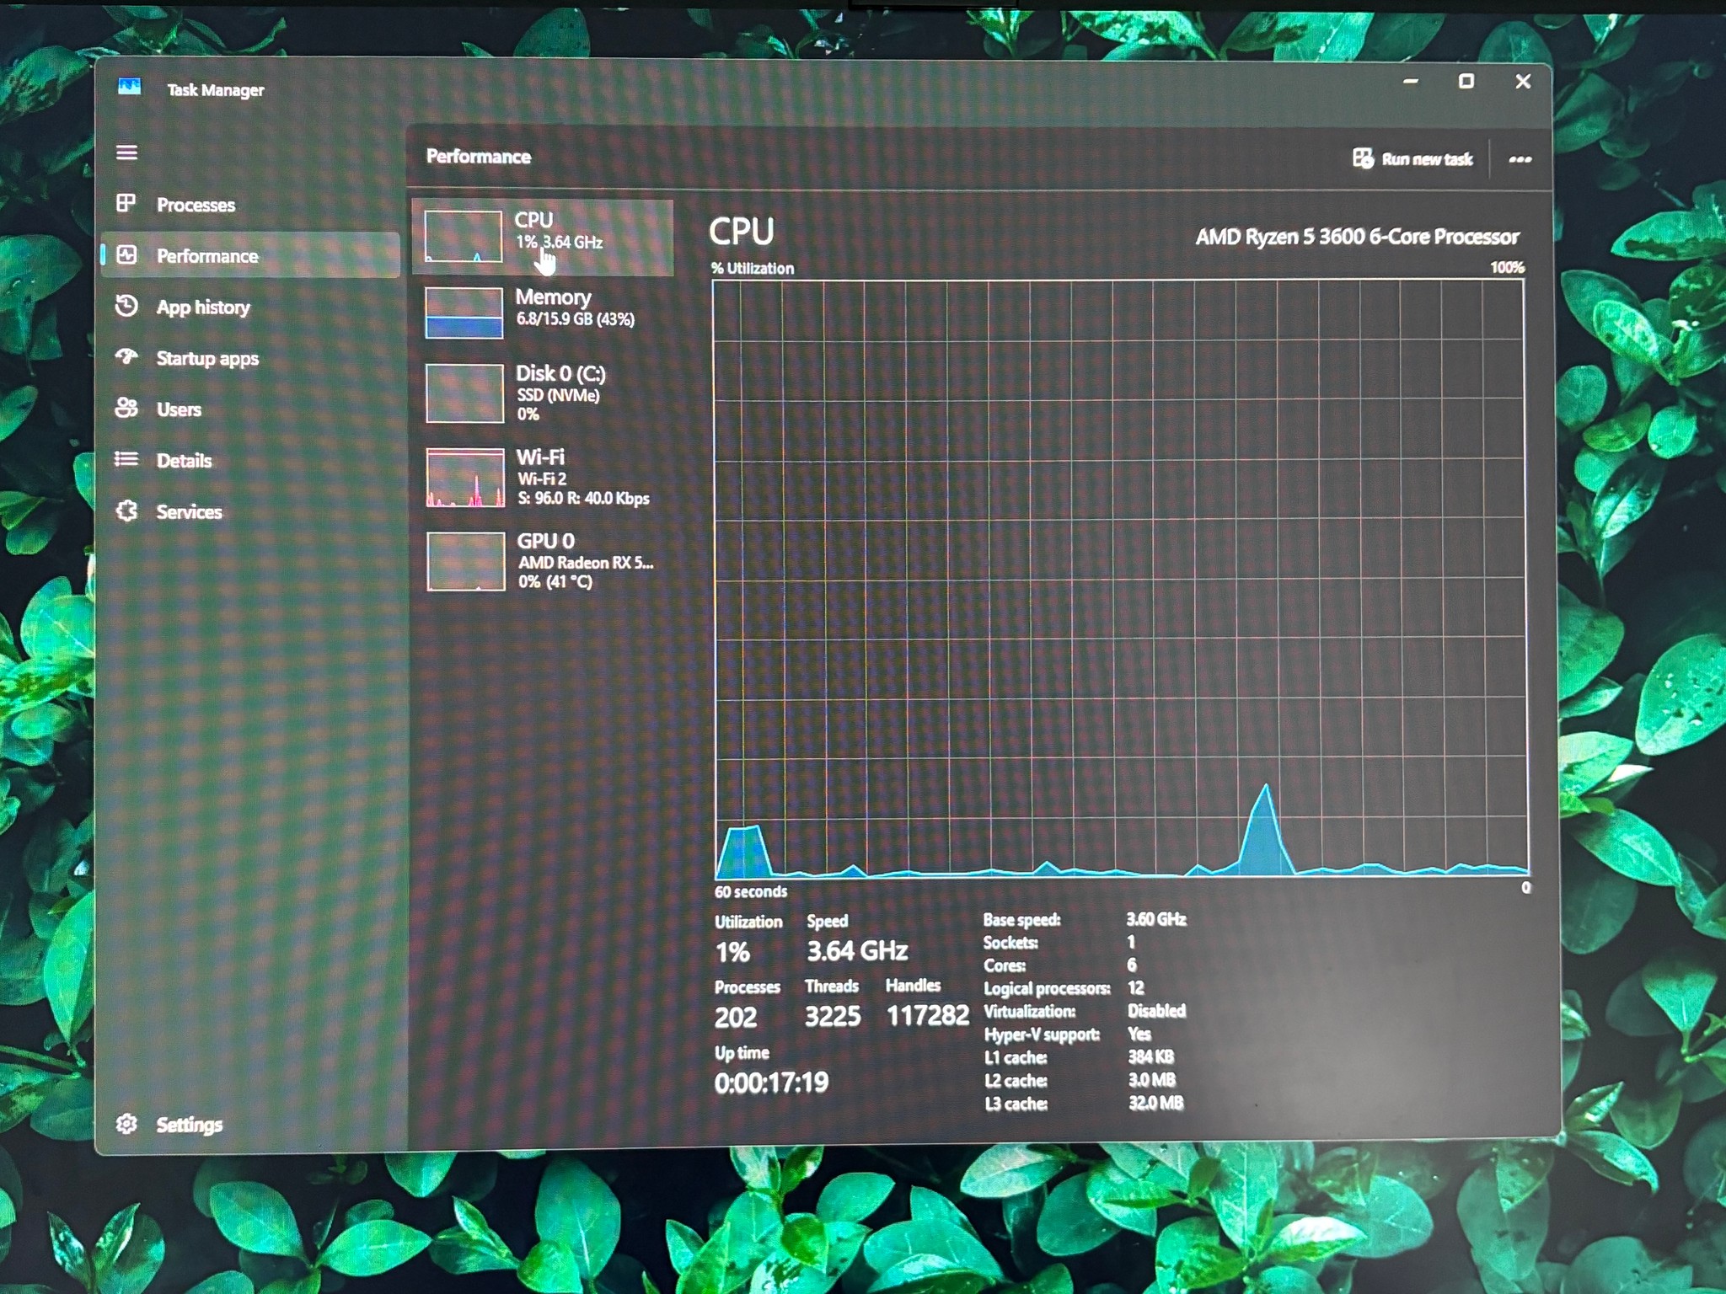Click the App history clock icon
The width and height of the screenshot is (1726, 1294).
pos(126,306)
